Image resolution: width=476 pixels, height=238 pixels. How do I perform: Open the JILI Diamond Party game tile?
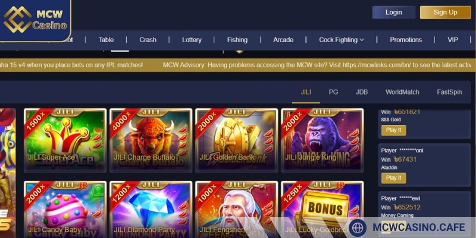click(x=151, y=209)
